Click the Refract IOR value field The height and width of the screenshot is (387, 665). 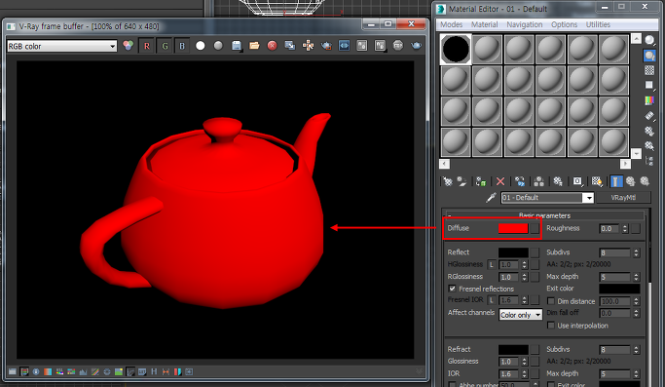[x=509, y=374]
